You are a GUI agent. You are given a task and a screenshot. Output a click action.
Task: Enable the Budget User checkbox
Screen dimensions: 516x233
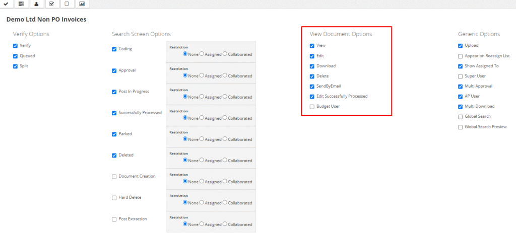312,107
